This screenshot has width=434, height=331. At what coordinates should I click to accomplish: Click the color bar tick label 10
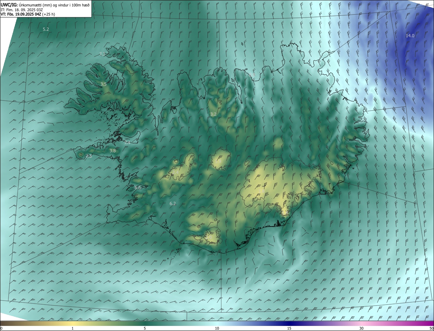pyautogui.click(x=217, y=329)
